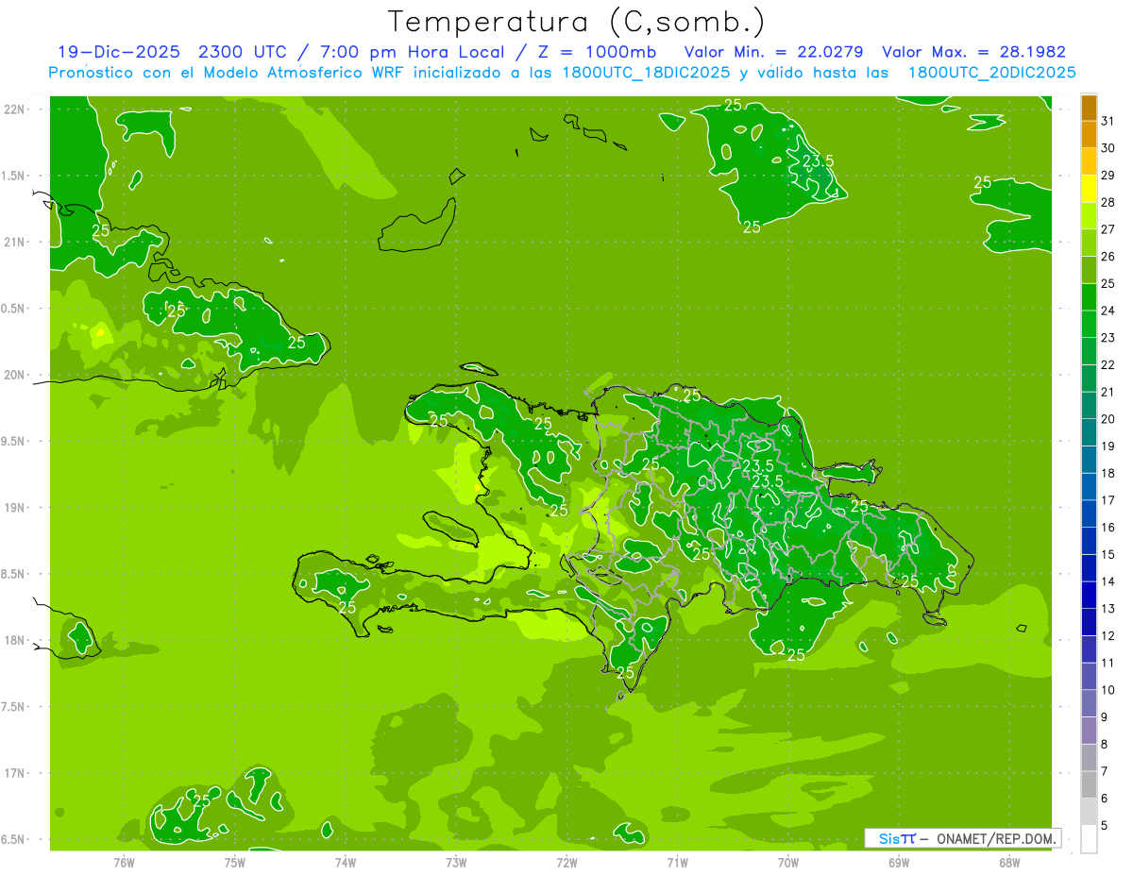Click the 22N latitude axis label
The image size is (1133, 875).
[16, 109]
